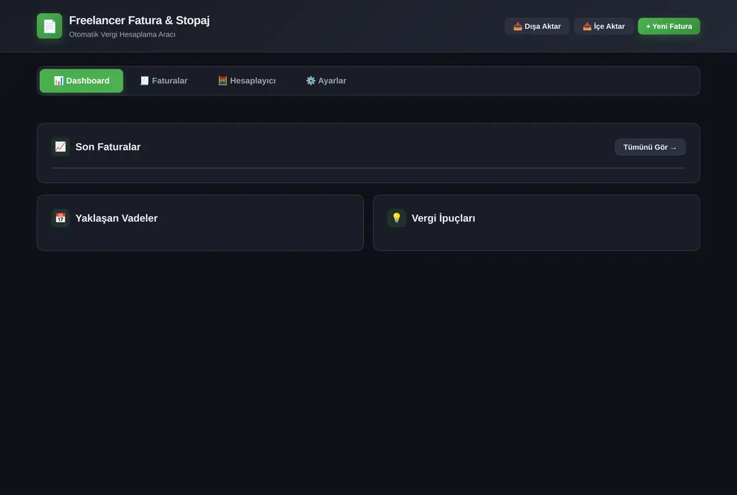Image resolution: width=737 pixels, height=495 pixels.
Task: Click the İçe Aktar import button
Action: point(604,26)
